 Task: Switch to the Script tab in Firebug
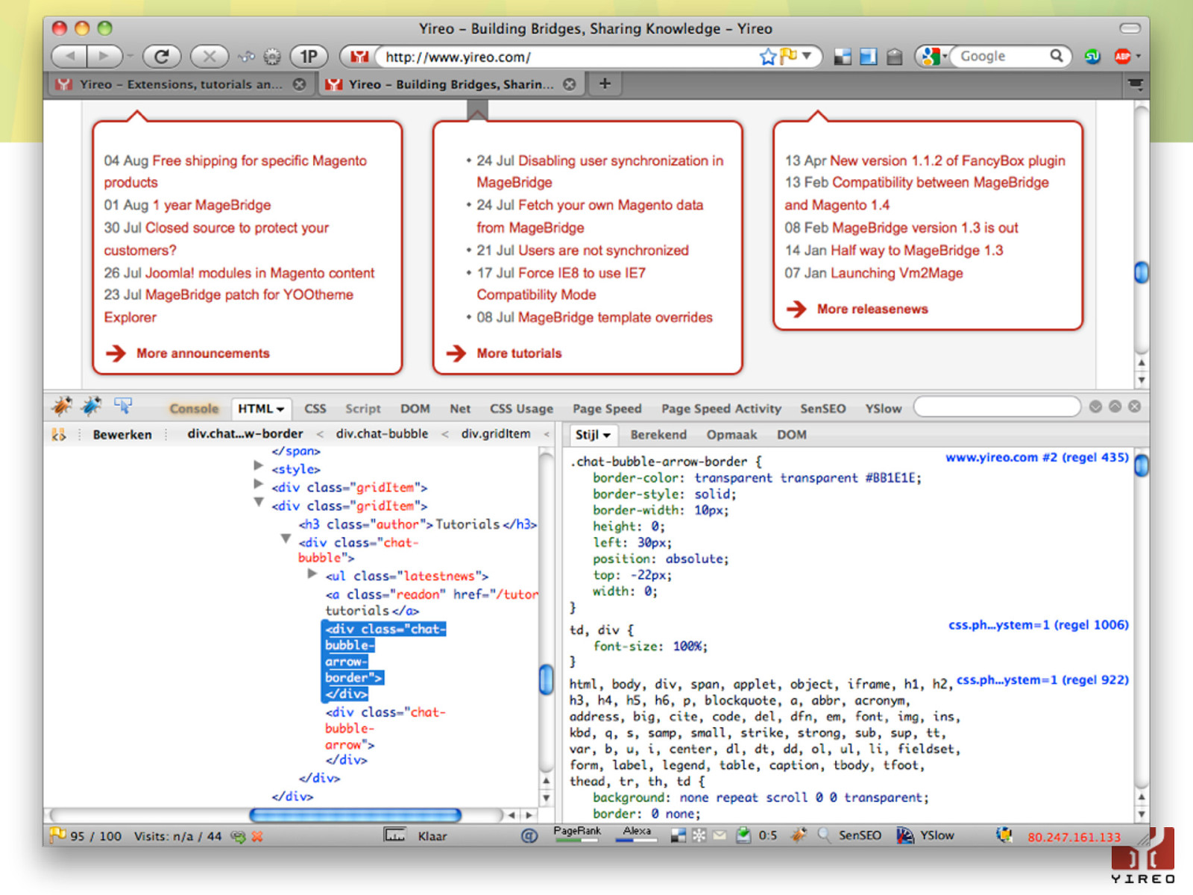(362, 409)
